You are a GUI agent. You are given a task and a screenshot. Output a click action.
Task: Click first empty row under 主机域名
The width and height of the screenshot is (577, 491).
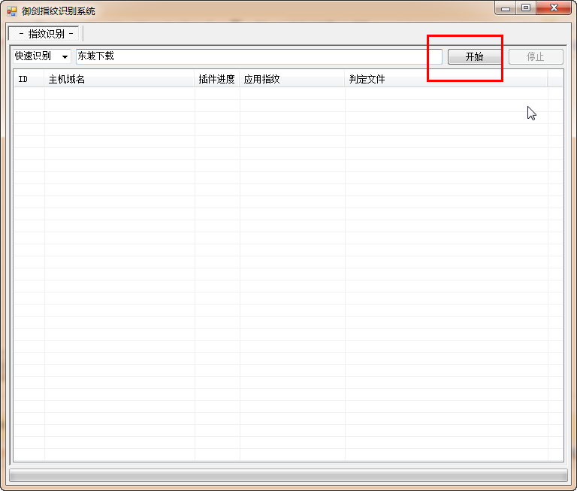pyautogui.click(x=119, y=93)
